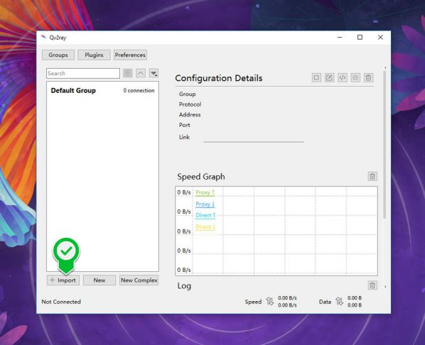Minimize the Qv2ray window
Screen dimensions: 425x345
(x=340, y=38)
